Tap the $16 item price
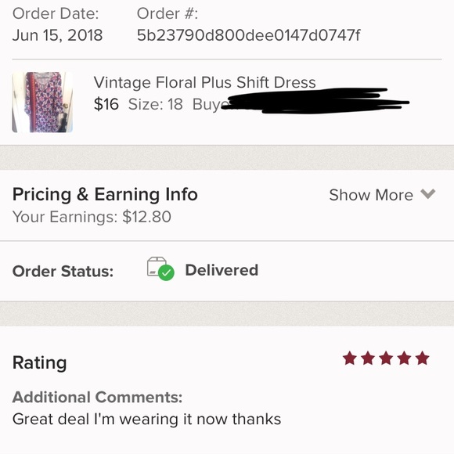This screenshot has width=454, height=454. coord(106,104)
